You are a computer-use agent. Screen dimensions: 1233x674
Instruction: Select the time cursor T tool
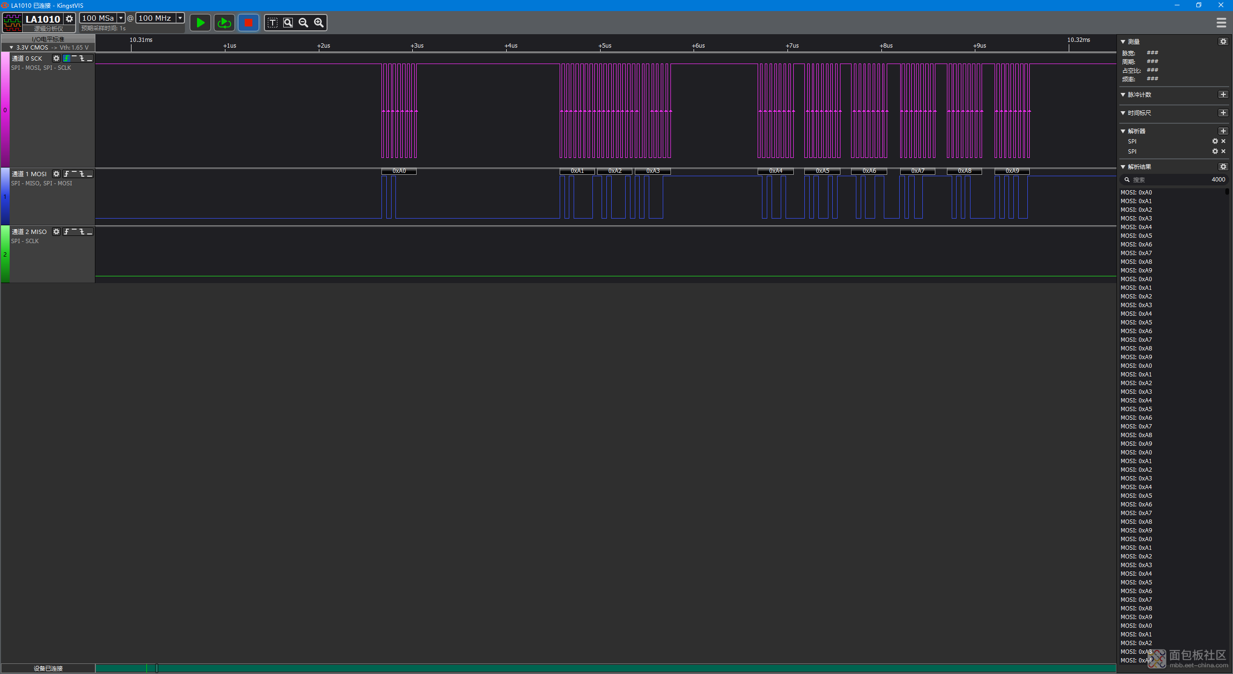pyautogui.click(x=273, y=23)
